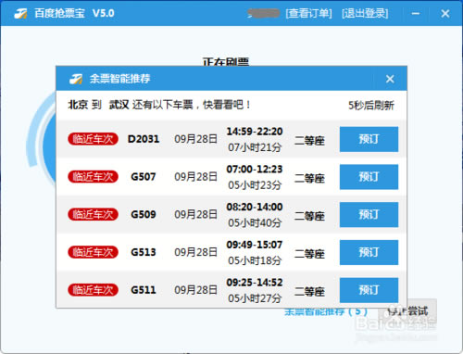Click 临近车次 badge for G511
Viewport: 463px width, 354px height.
click(93, 290)
